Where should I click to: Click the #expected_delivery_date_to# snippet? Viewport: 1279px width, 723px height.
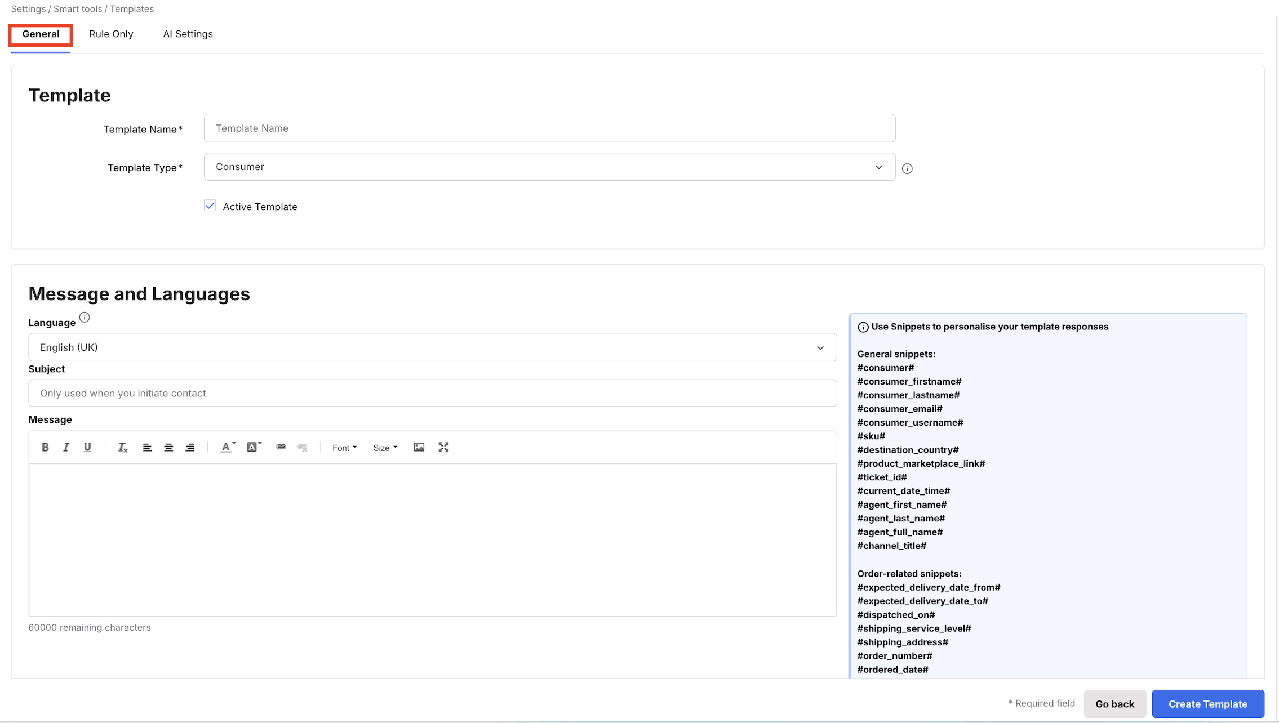coord(922,601)
